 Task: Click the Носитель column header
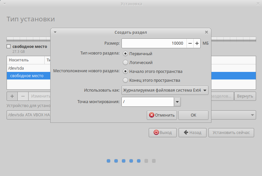(26, 60)
